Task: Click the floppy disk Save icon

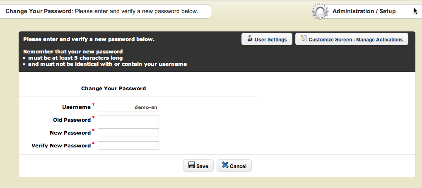Action: pyautogui.click(x=192, y=166)
